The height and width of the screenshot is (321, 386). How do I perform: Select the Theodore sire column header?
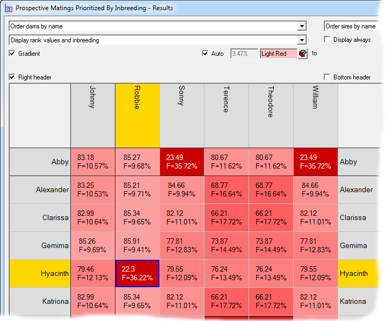[x=271, y=116]
